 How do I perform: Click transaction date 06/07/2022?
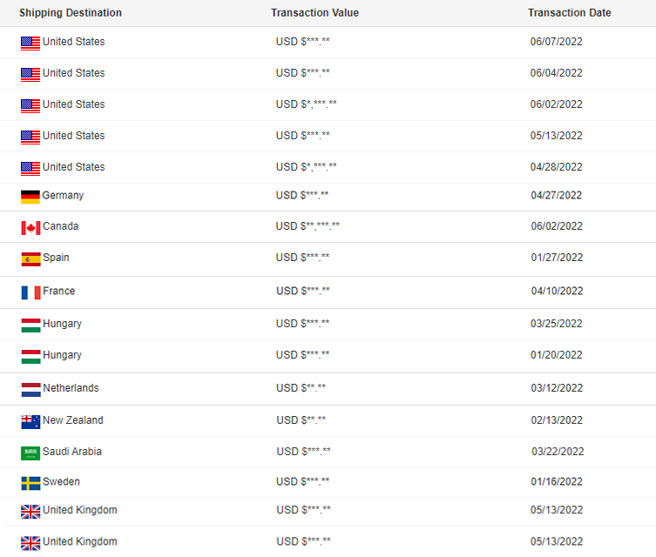coord(556,42)
